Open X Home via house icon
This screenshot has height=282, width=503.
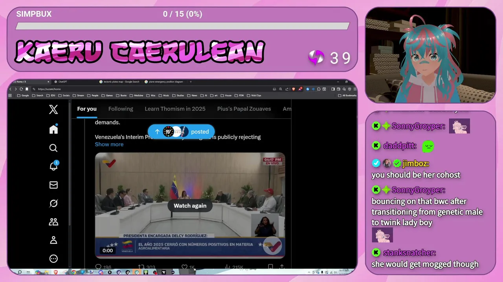(53, 129)
